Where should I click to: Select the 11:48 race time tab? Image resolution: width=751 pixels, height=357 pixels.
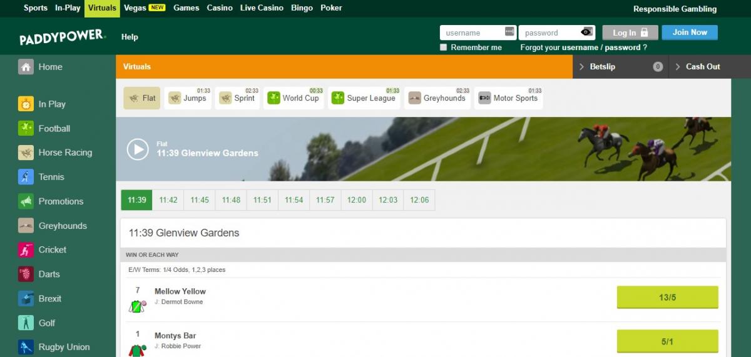(x=231, y=200)
